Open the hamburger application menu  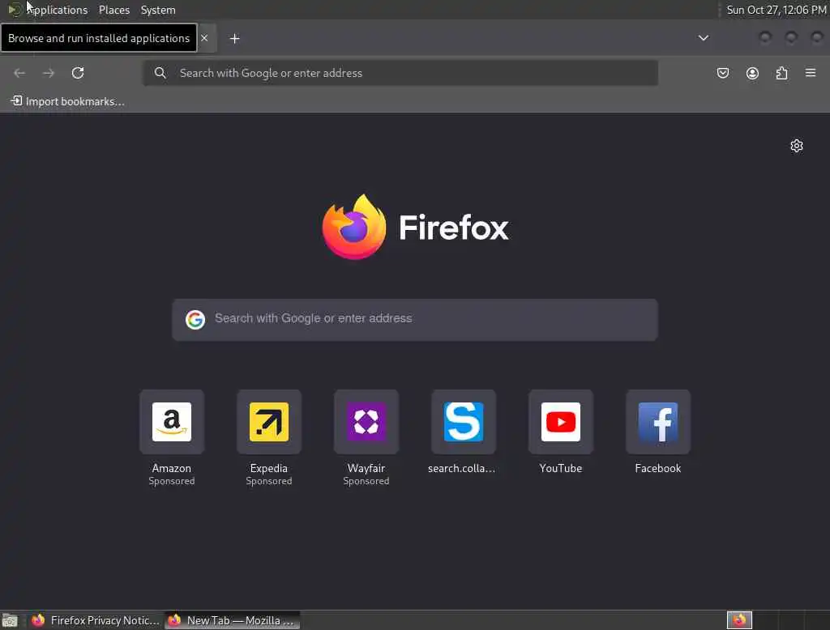811,72
